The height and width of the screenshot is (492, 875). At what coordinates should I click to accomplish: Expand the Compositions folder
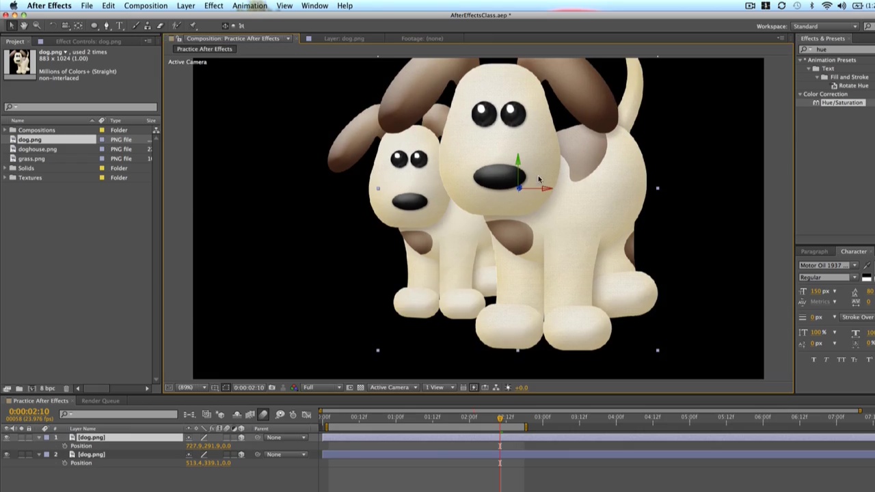click(5, 130)
